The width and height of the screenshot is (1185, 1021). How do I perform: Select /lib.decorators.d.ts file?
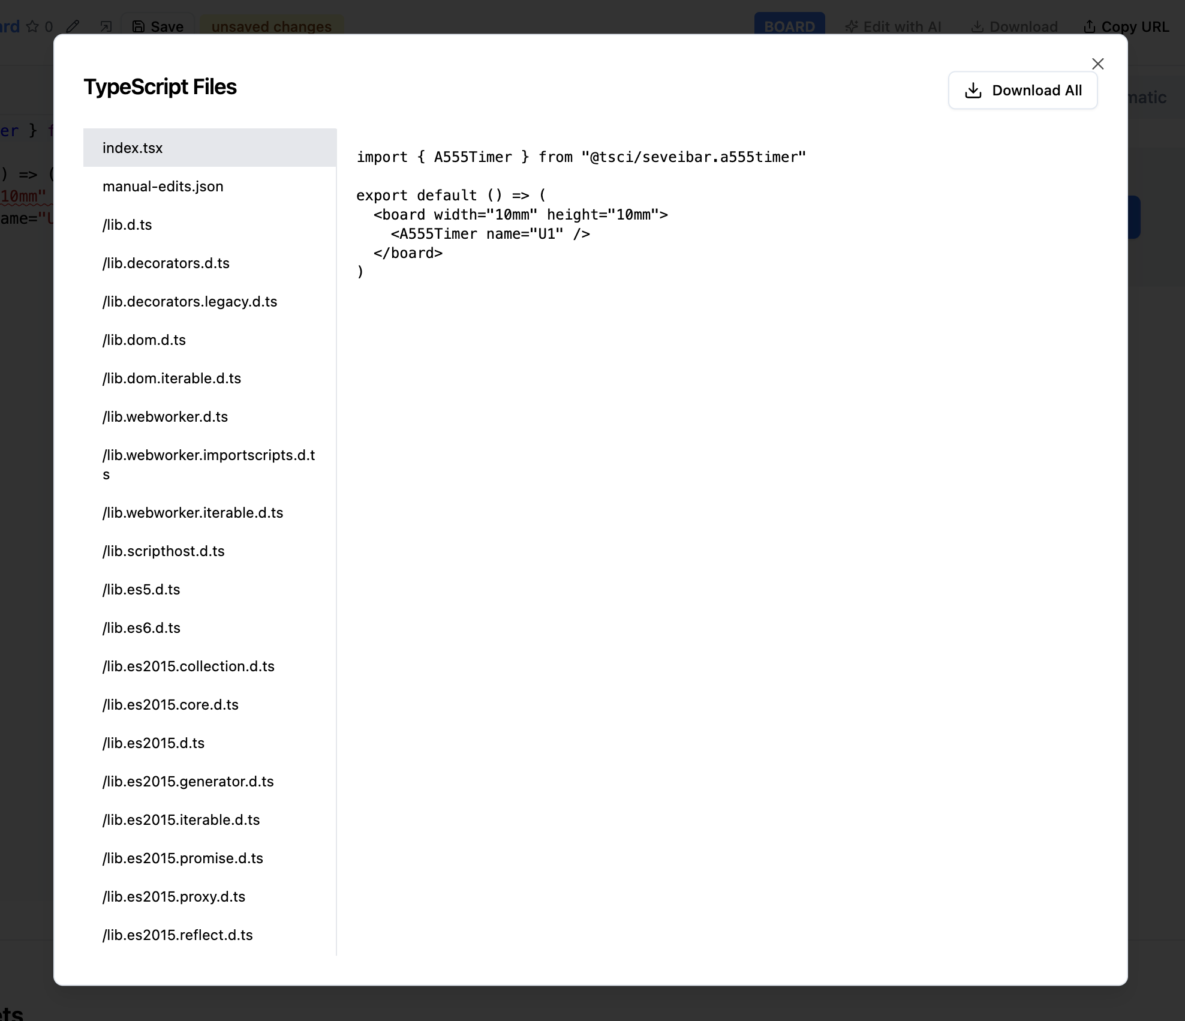click(x=166, y=263)
